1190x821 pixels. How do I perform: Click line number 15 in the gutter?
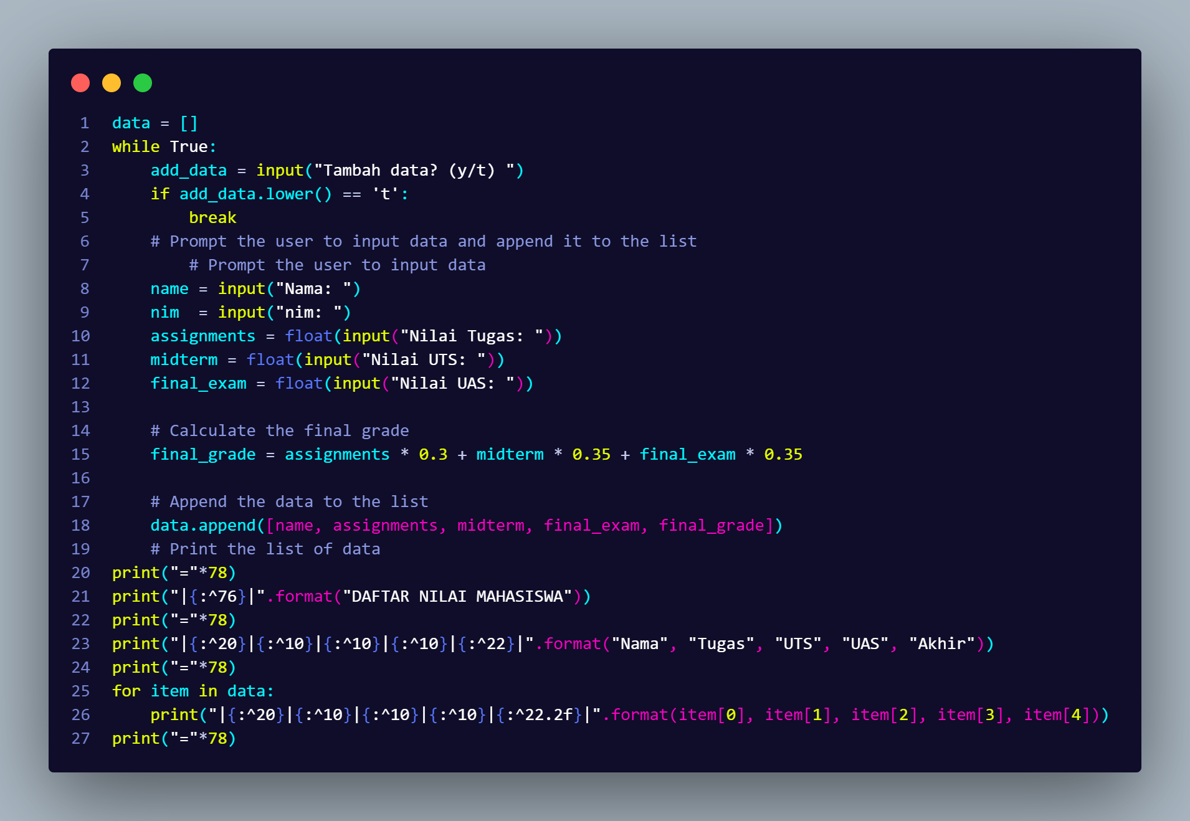coord(80,454)
